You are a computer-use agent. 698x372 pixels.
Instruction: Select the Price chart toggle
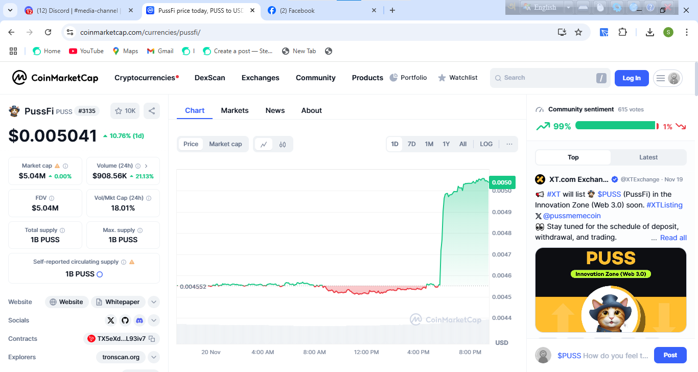191,144
